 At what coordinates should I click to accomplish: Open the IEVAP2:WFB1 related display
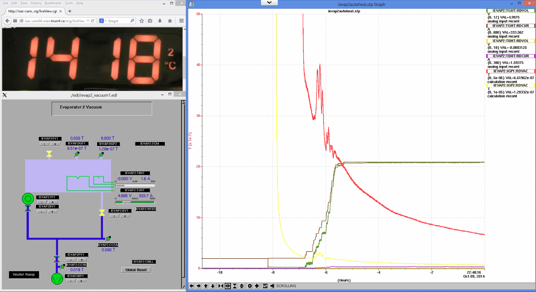point(146,209)
